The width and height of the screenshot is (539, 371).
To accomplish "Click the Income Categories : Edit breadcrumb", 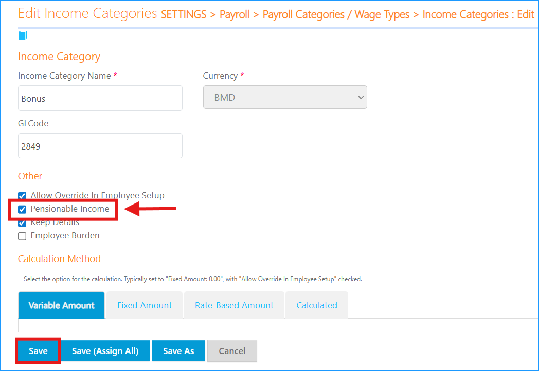I will click(x=478, y=14).
